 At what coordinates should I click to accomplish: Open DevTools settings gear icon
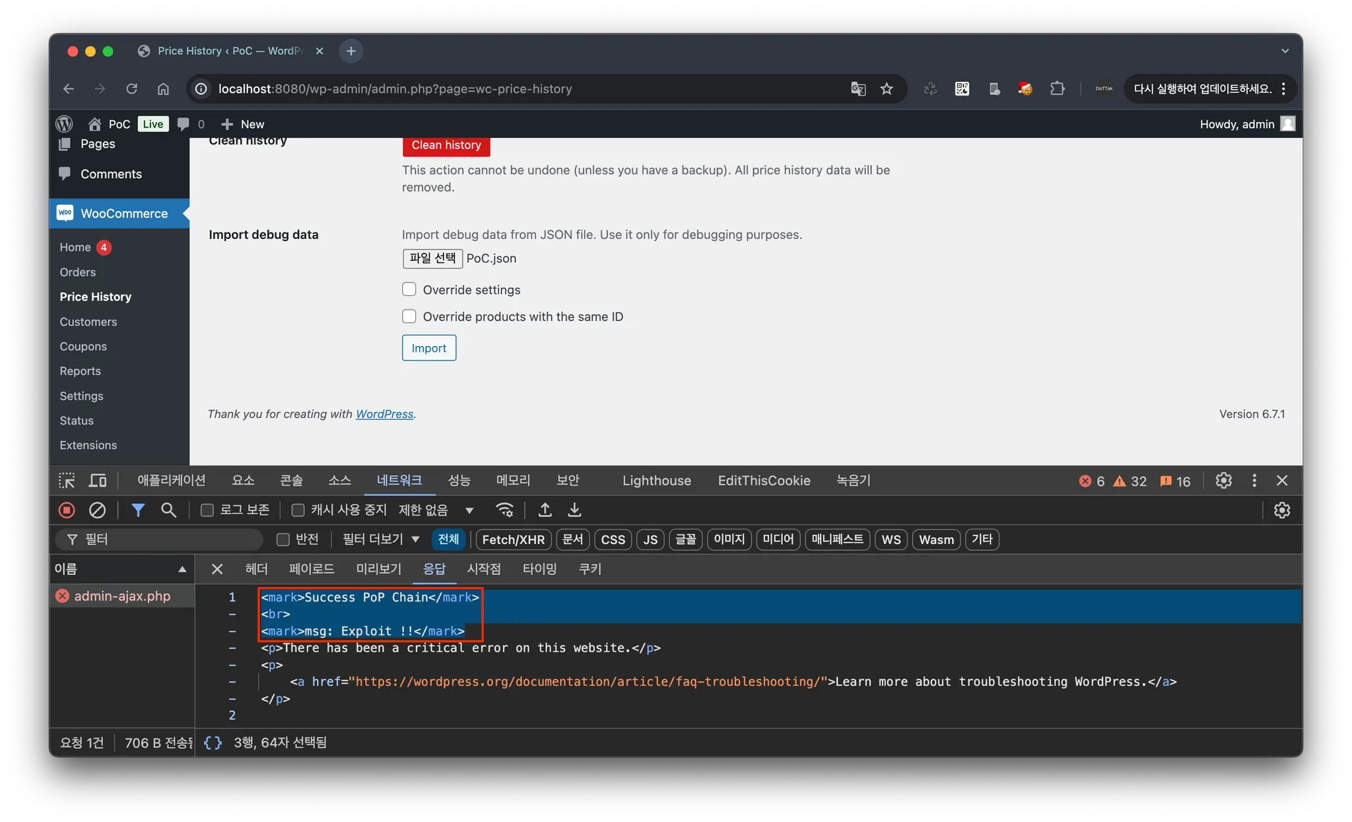click(1223, 481)
